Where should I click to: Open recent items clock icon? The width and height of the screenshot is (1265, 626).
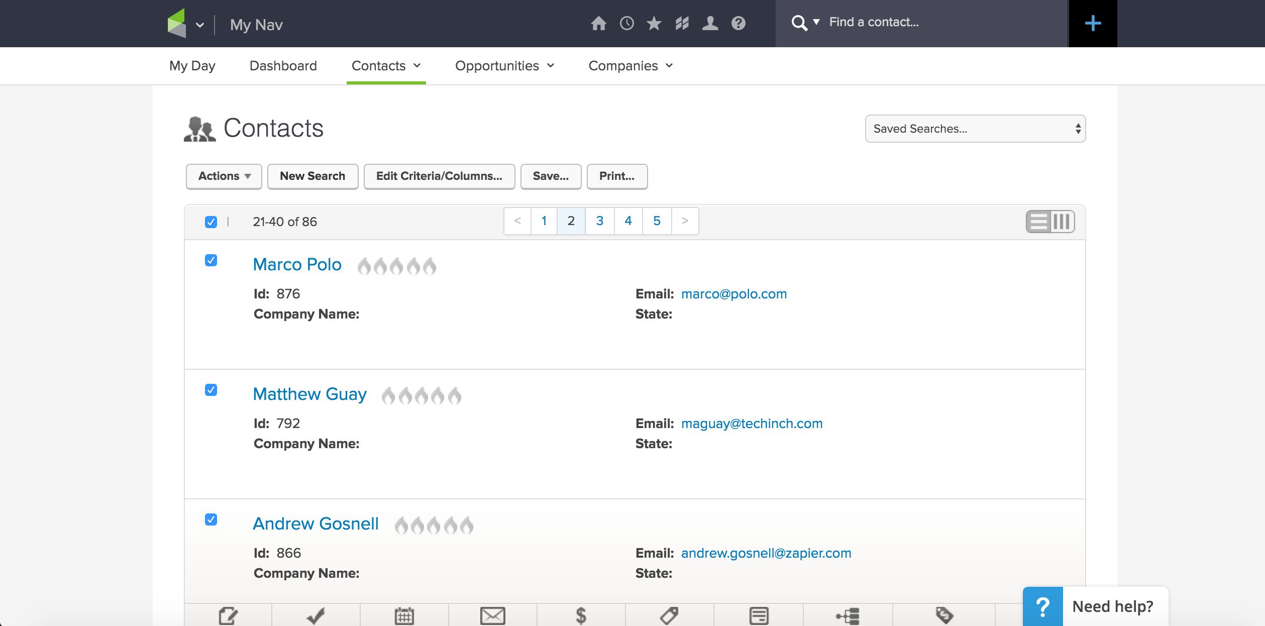(x=626, y=23)
